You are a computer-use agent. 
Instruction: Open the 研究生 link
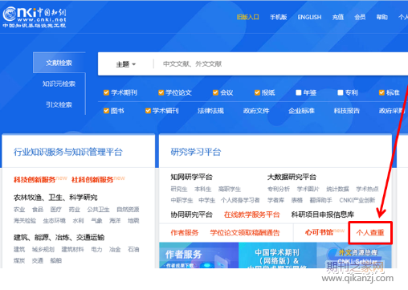pyautogui.click(x=179, y=189)
